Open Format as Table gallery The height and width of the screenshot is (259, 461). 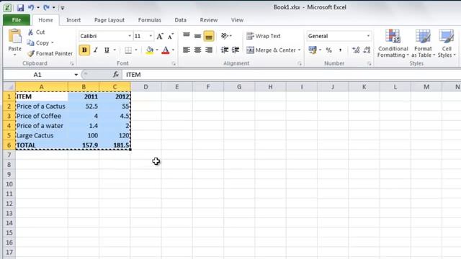pos(423,43)
